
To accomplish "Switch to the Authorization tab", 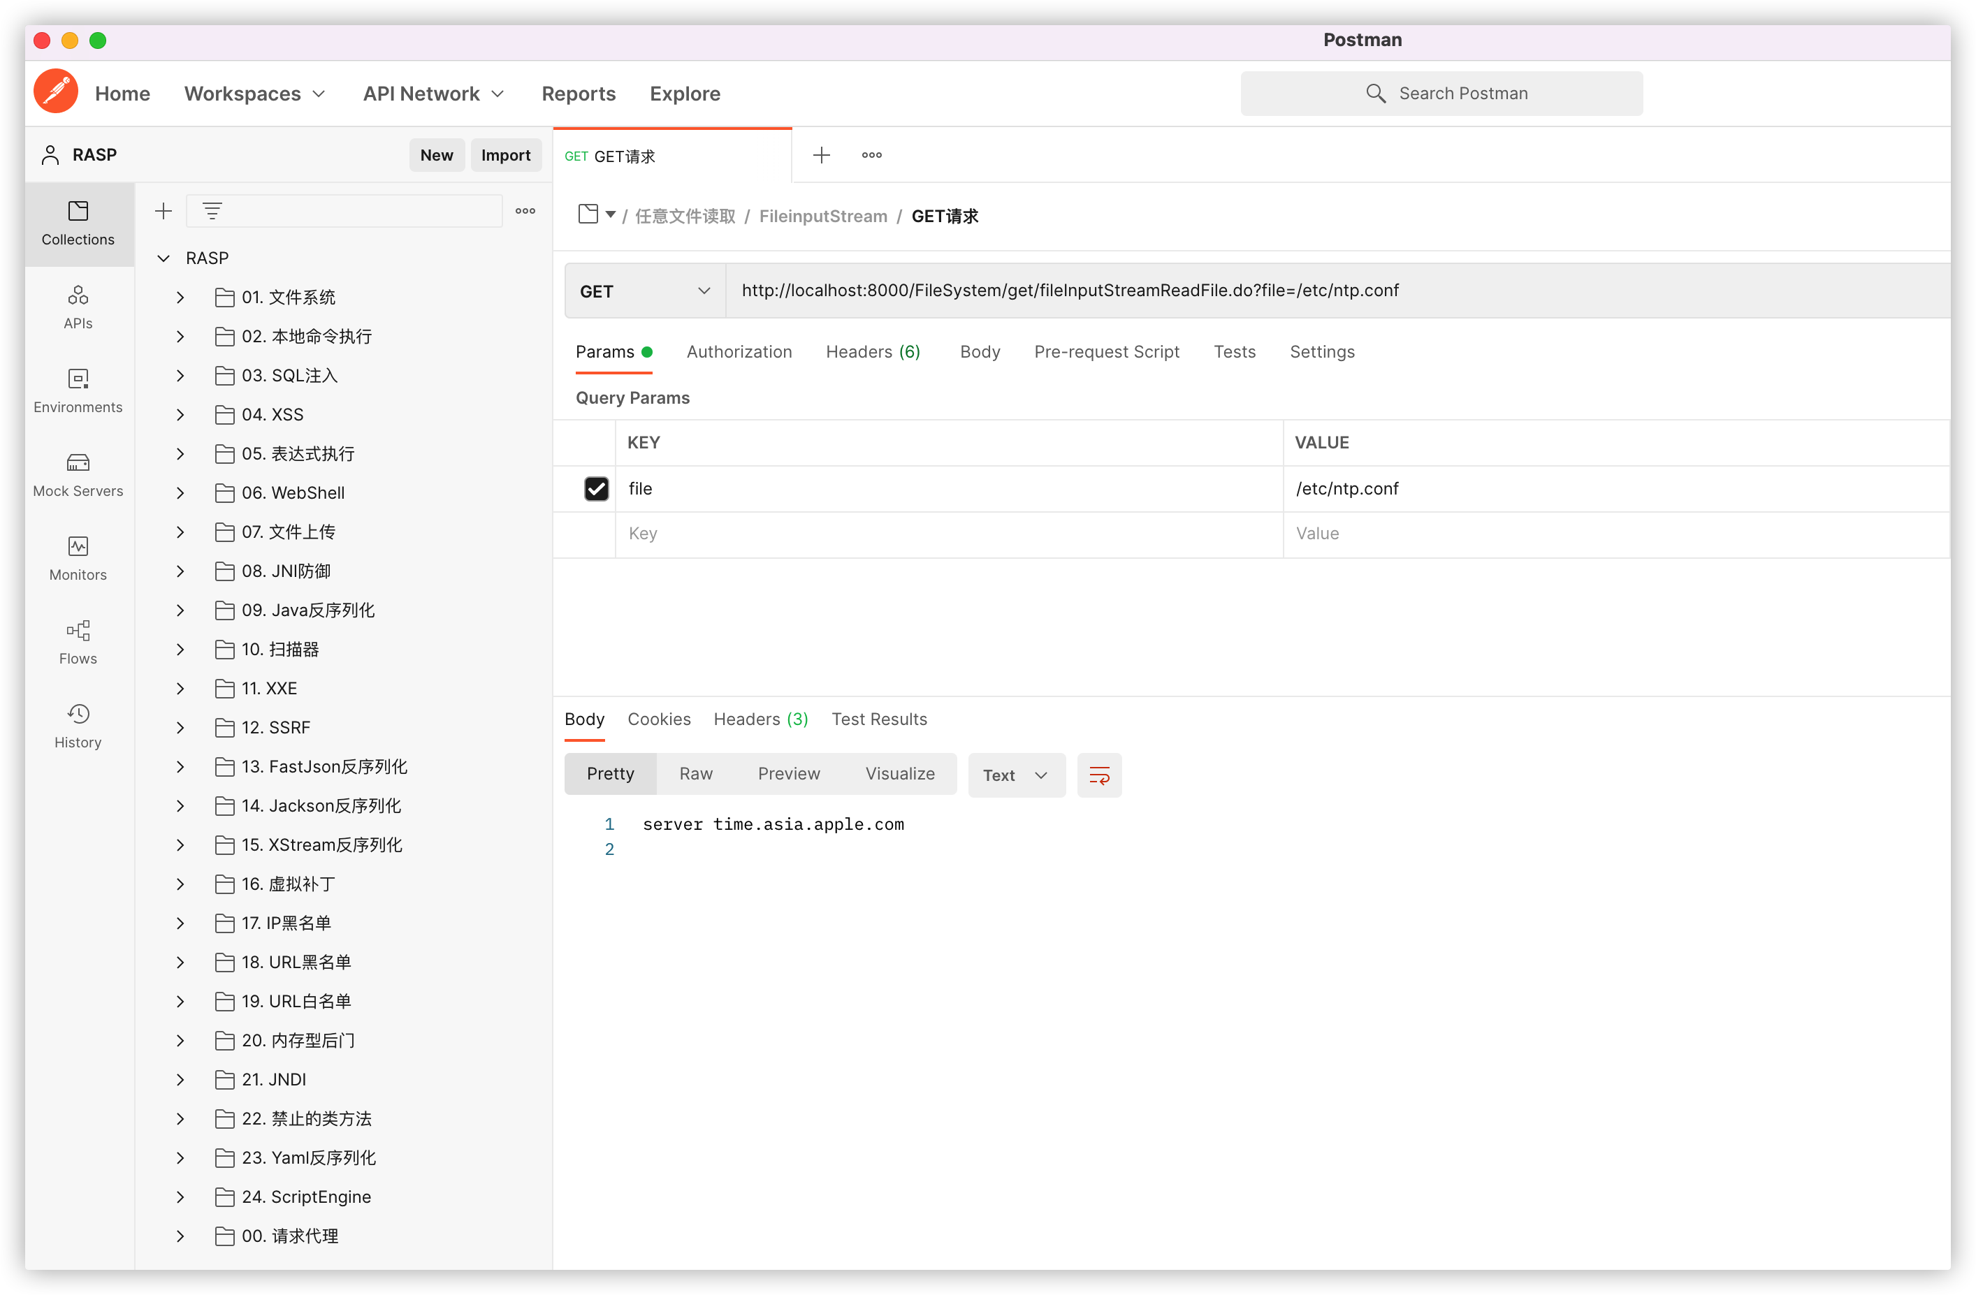I will pos(739,351).
